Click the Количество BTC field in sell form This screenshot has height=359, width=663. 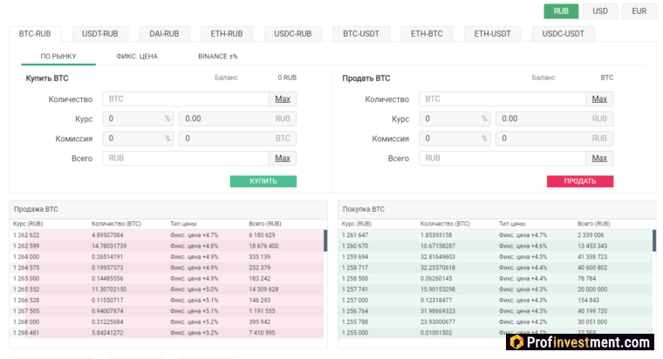coord(502,99)
